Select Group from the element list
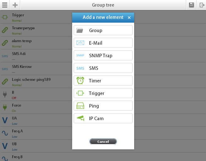206x161 pixels. (103, 30)
